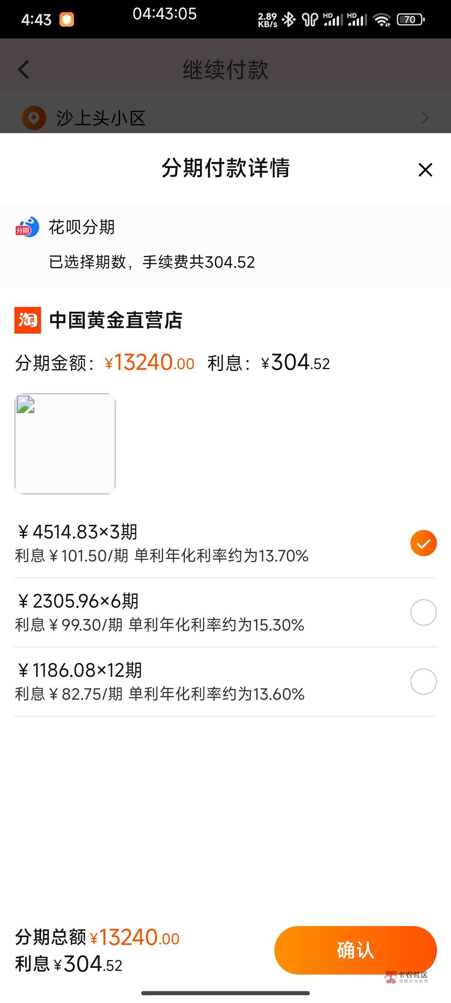Tap the broken product image thumbnail
The image size is (451, 1003).
pos(65,443)
